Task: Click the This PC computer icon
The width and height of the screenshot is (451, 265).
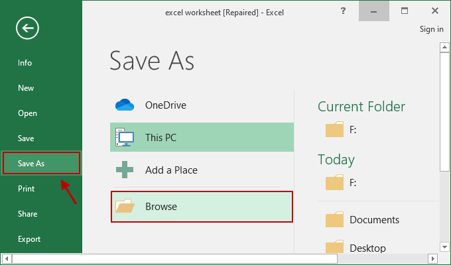Action: (125, 137)
